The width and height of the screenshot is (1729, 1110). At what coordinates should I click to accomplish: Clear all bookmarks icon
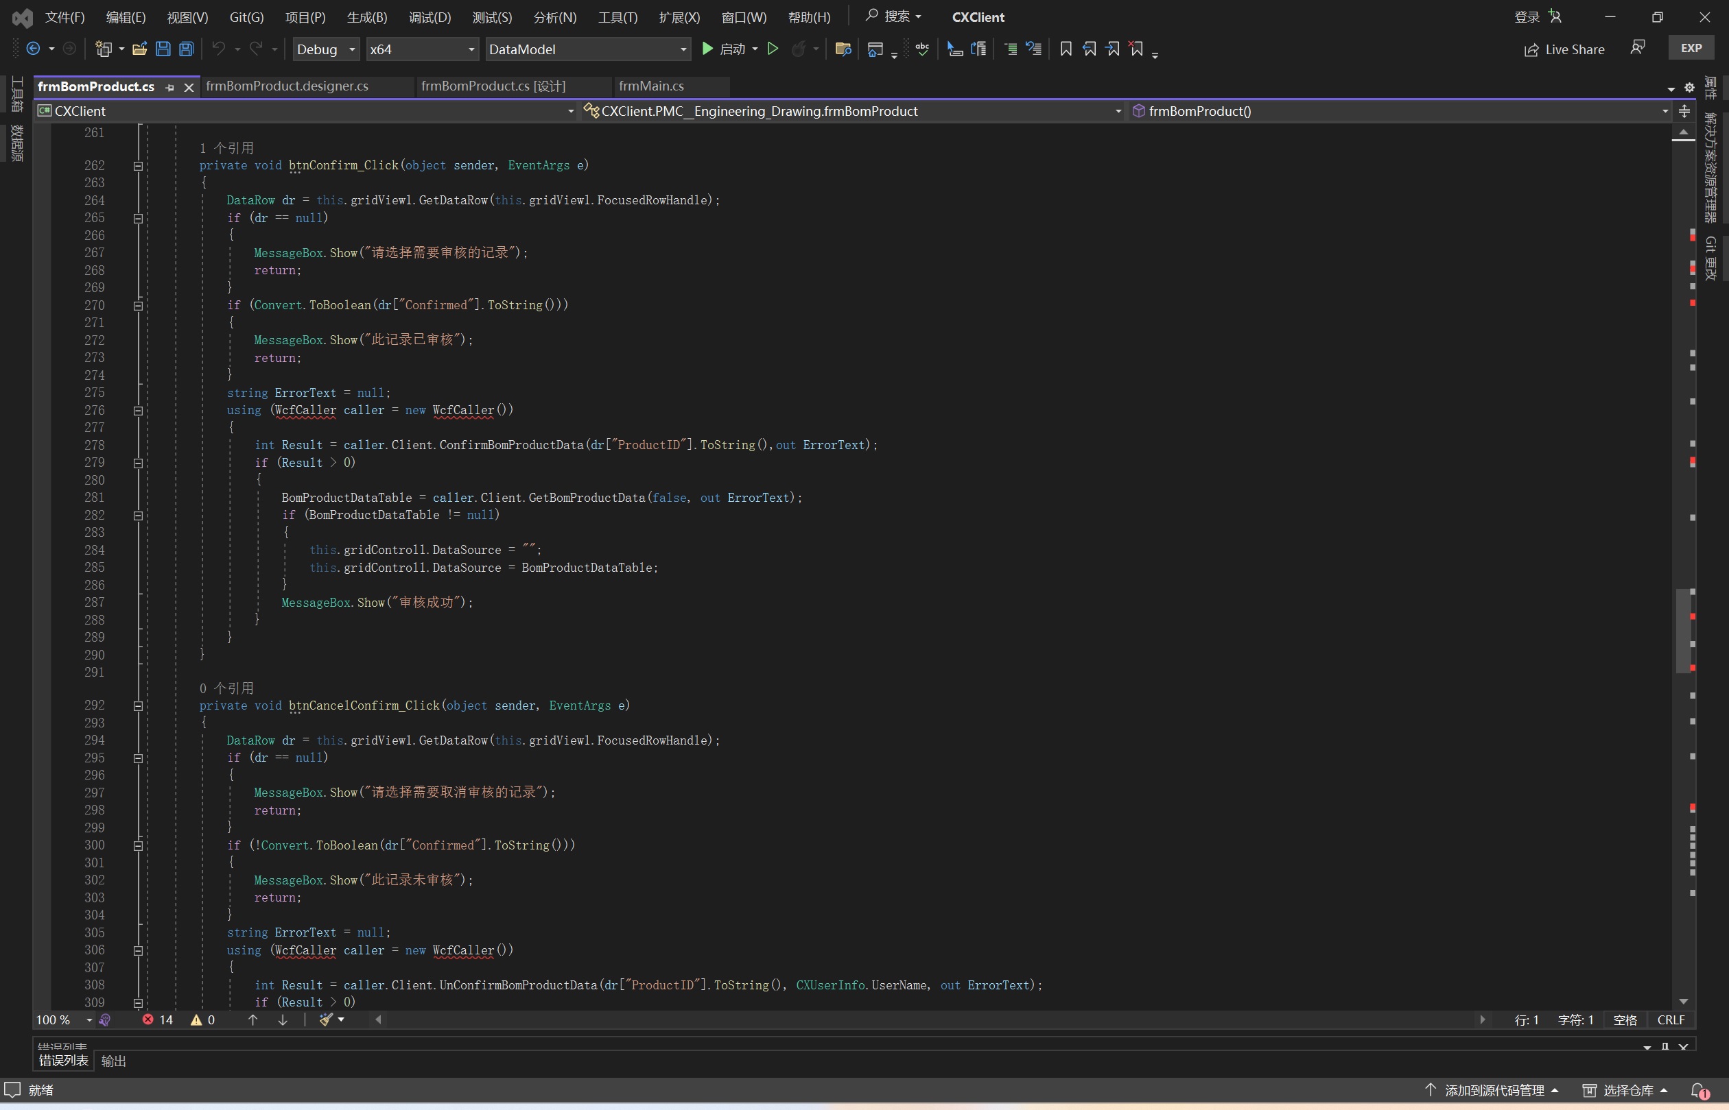click(x=1136, y=49)
